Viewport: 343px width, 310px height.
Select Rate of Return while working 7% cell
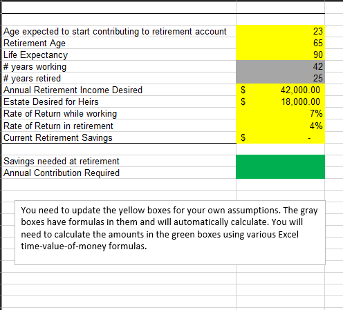pyautogui.click(x=280, y=113)
